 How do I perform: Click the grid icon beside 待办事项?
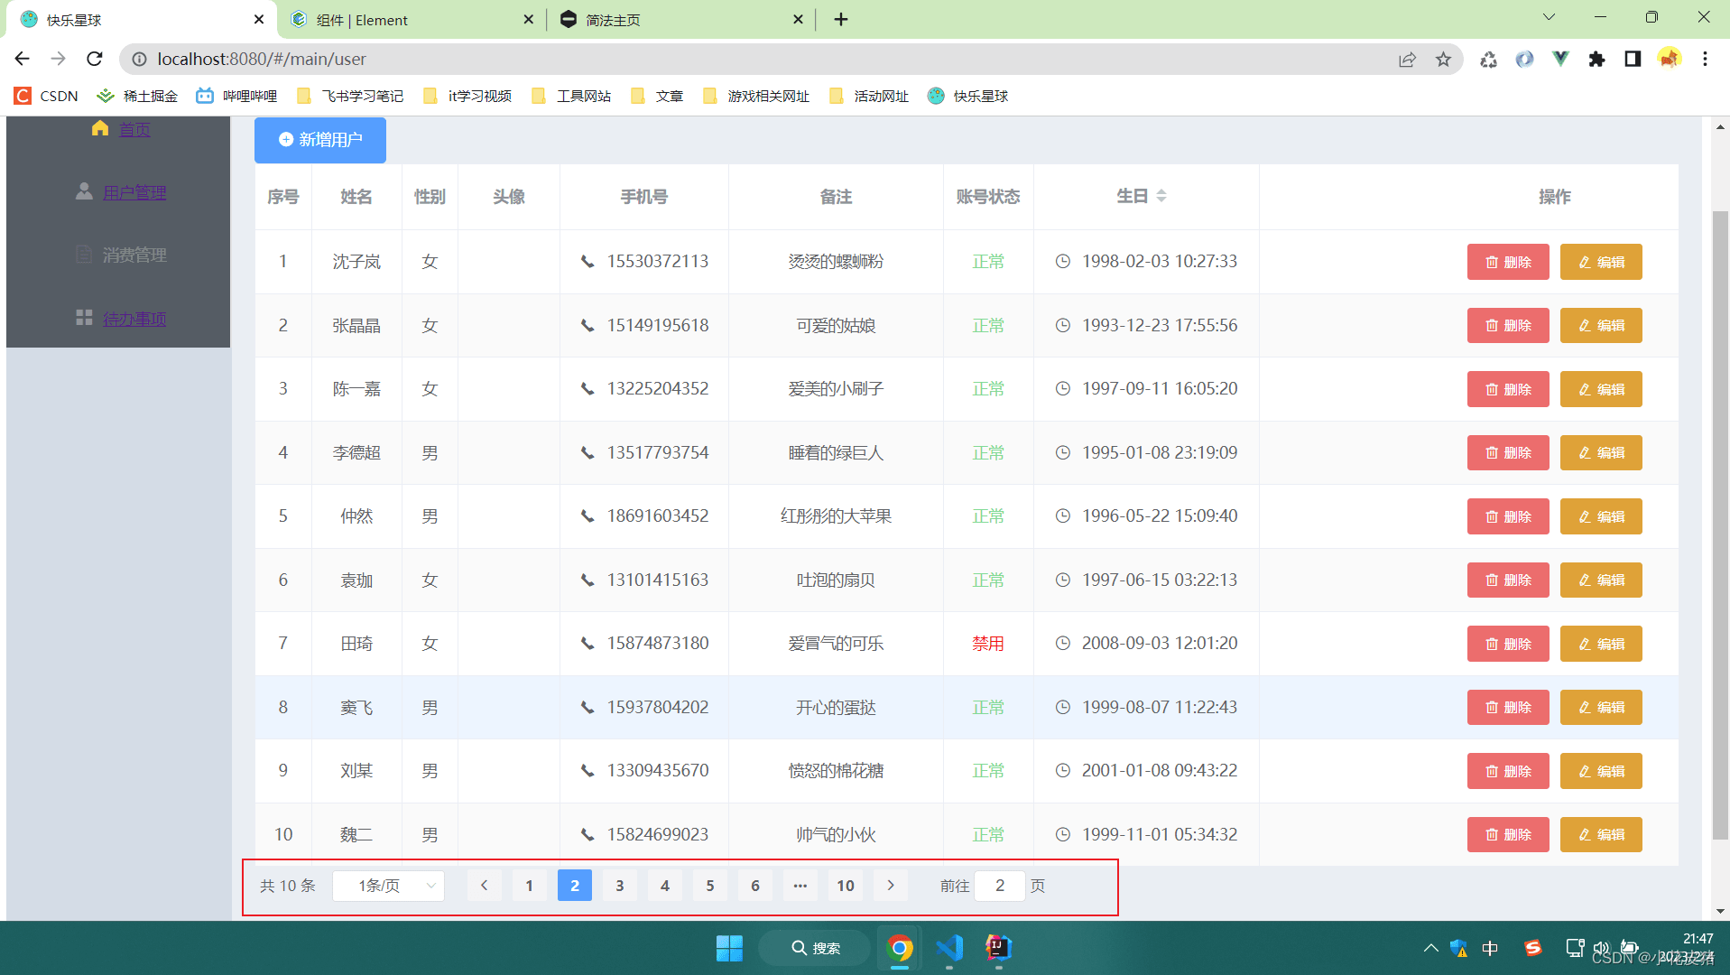84,318
